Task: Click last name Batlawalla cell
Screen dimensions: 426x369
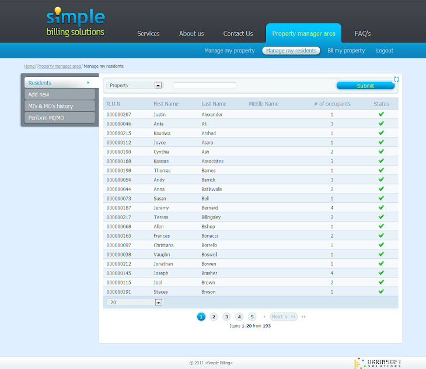Action: point(211,189)
